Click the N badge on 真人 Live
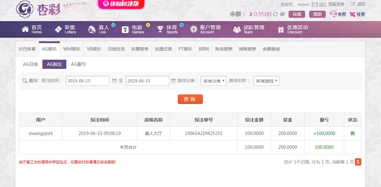The image size is (381, 187). (114, 25)
